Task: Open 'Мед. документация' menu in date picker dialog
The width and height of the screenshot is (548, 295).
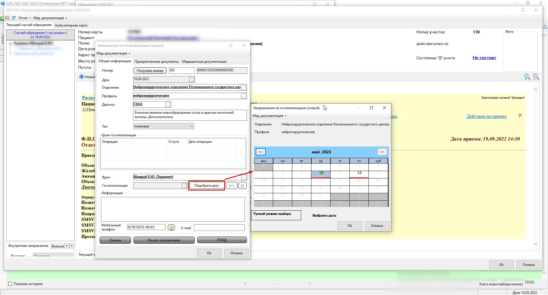Action: (x=269, y=116)
